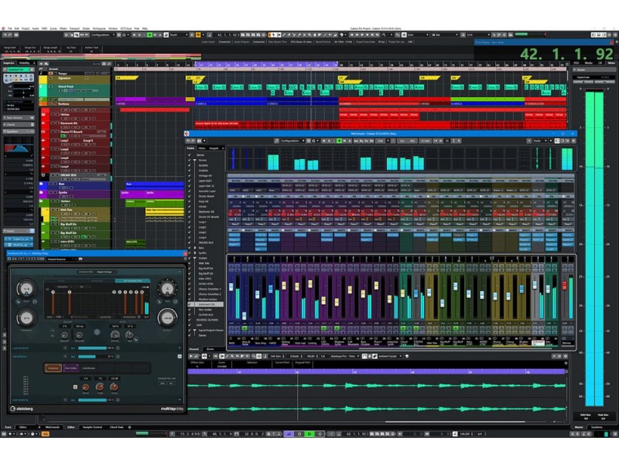This screenshot has height=464, width=619.
Task: Select the Object Selection arrow tool
Action: pyautogui.click(x=273, y=35)
